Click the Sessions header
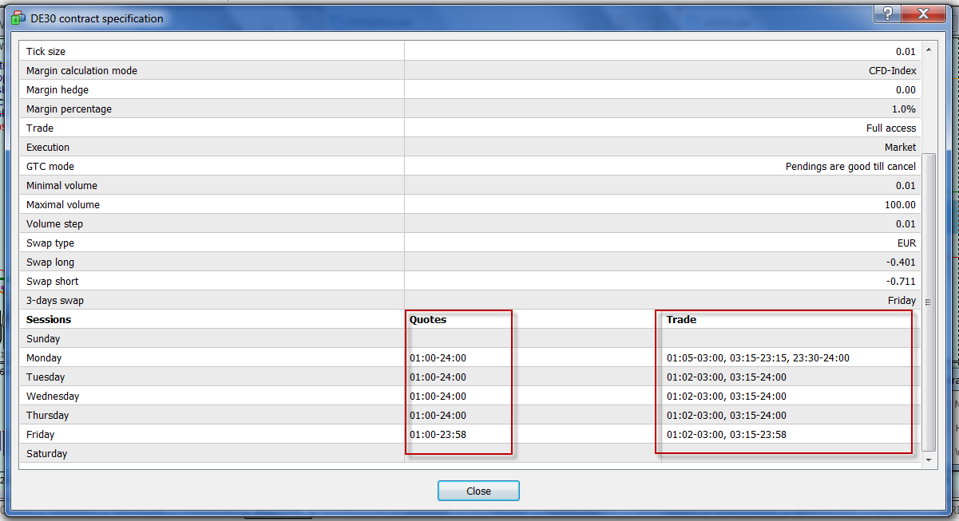Image resolution: width=959 pixels, height=521 pixels. [49, 319]
